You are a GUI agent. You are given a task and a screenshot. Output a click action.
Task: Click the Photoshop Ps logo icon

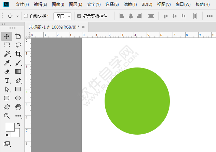point(6,4)
